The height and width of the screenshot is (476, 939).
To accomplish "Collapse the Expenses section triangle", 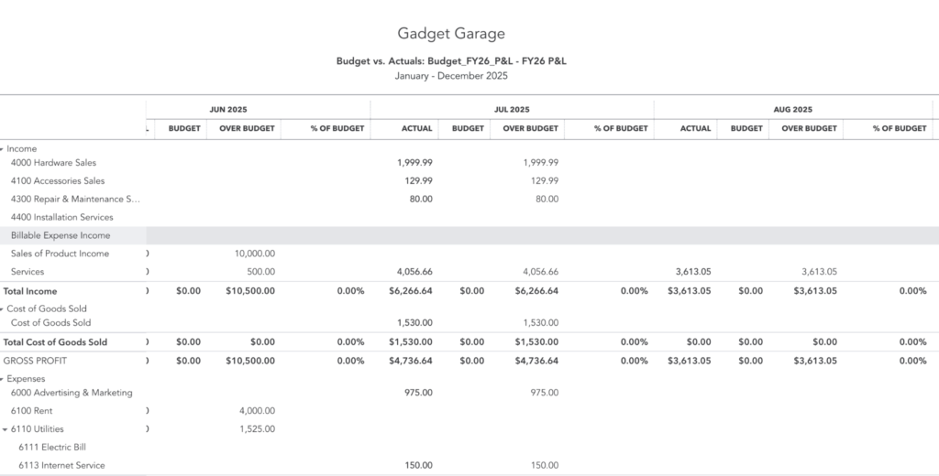I will click(x=2, y=379).
